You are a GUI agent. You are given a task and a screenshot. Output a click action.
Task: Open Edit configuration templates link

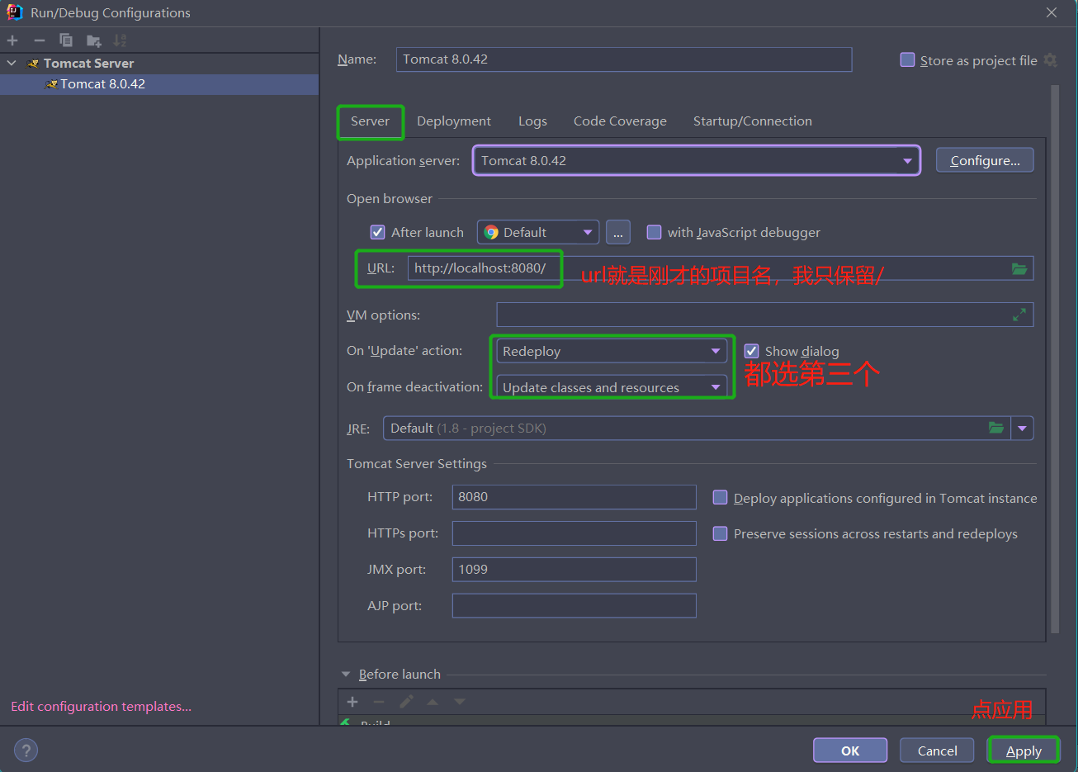pos(101,707)
